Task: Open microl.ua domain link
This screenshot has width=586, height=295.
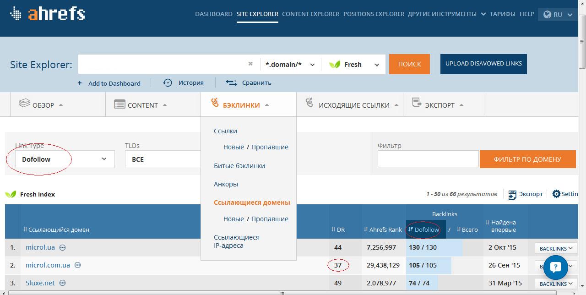Action: [x=40, y=247]
